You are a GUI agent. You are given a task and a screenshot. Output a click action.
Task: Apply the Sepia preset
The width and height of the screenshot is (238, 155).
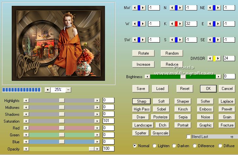[x=183, y=117]
